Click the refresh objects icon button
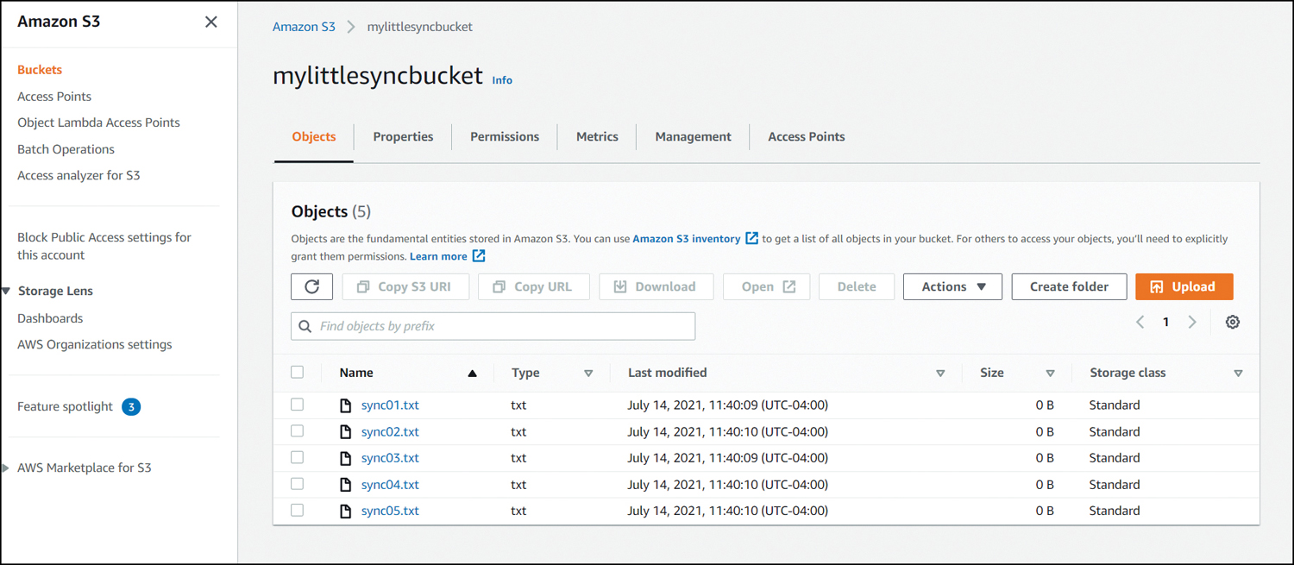Screen dimensions: 1294x565 pyautogui.click(x=312, y=286)
